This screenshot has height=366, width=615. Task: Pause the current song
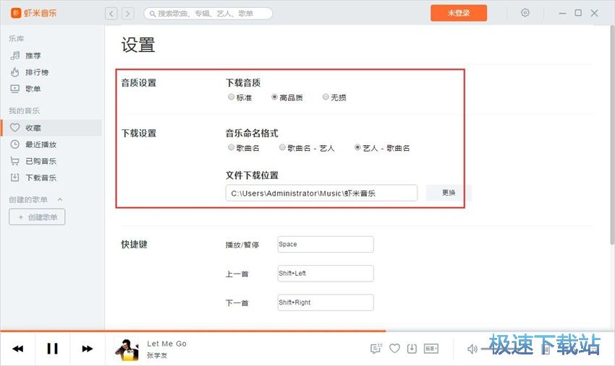pos(53,349)
